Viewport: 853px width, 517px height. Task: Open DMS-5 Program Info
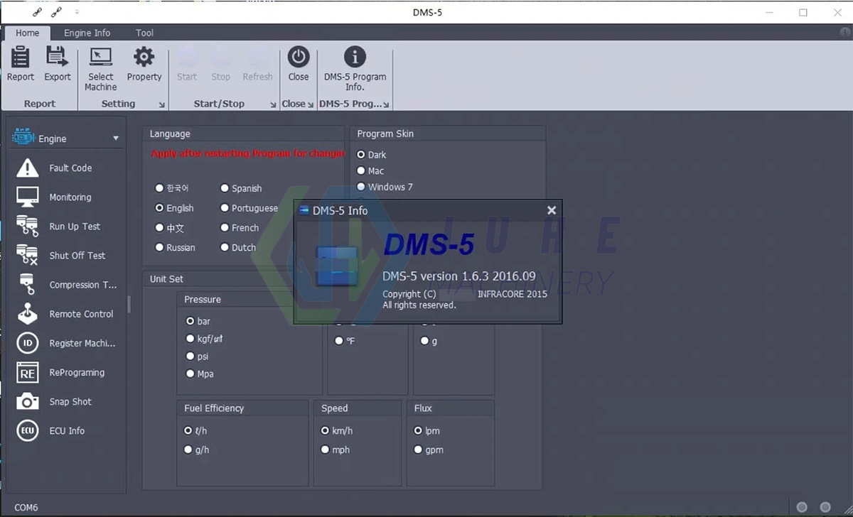354,64
